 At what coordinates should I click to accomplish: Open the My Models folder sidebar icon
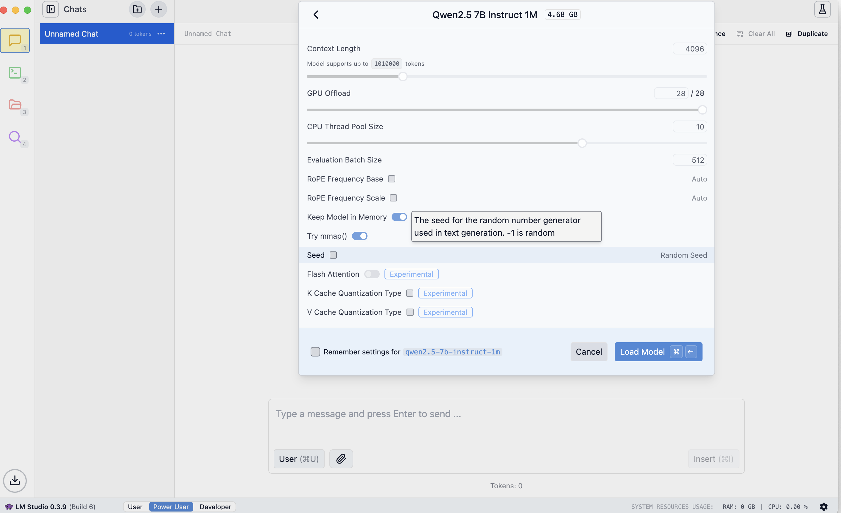15,104
